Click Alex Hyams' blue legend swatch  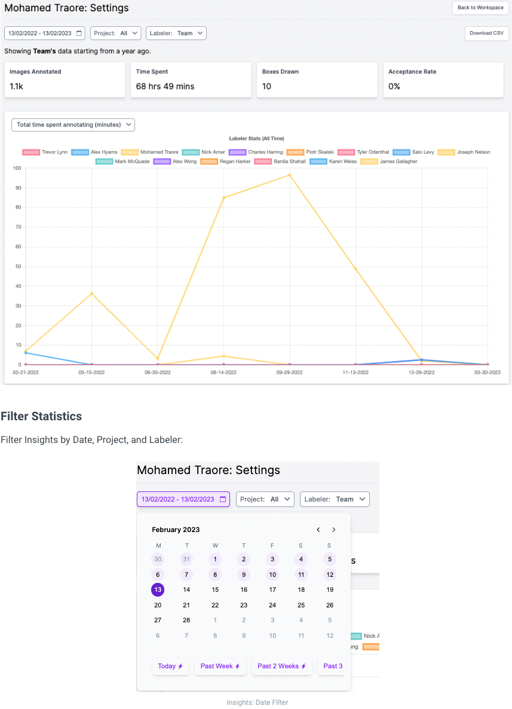(80, 152)
